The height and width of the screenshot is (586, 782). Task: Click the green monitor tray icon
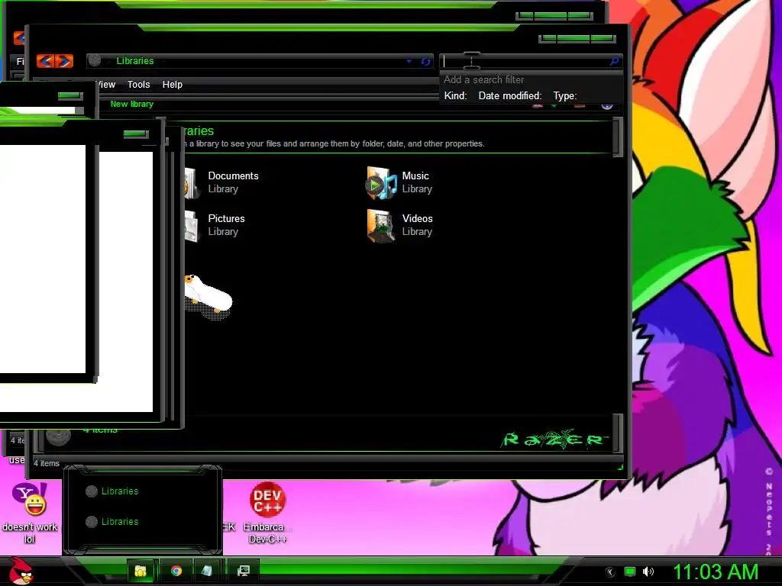click(630, 572)
